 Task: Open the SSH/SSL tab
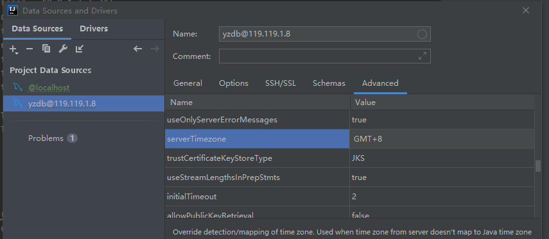click(x=281, y=83)
